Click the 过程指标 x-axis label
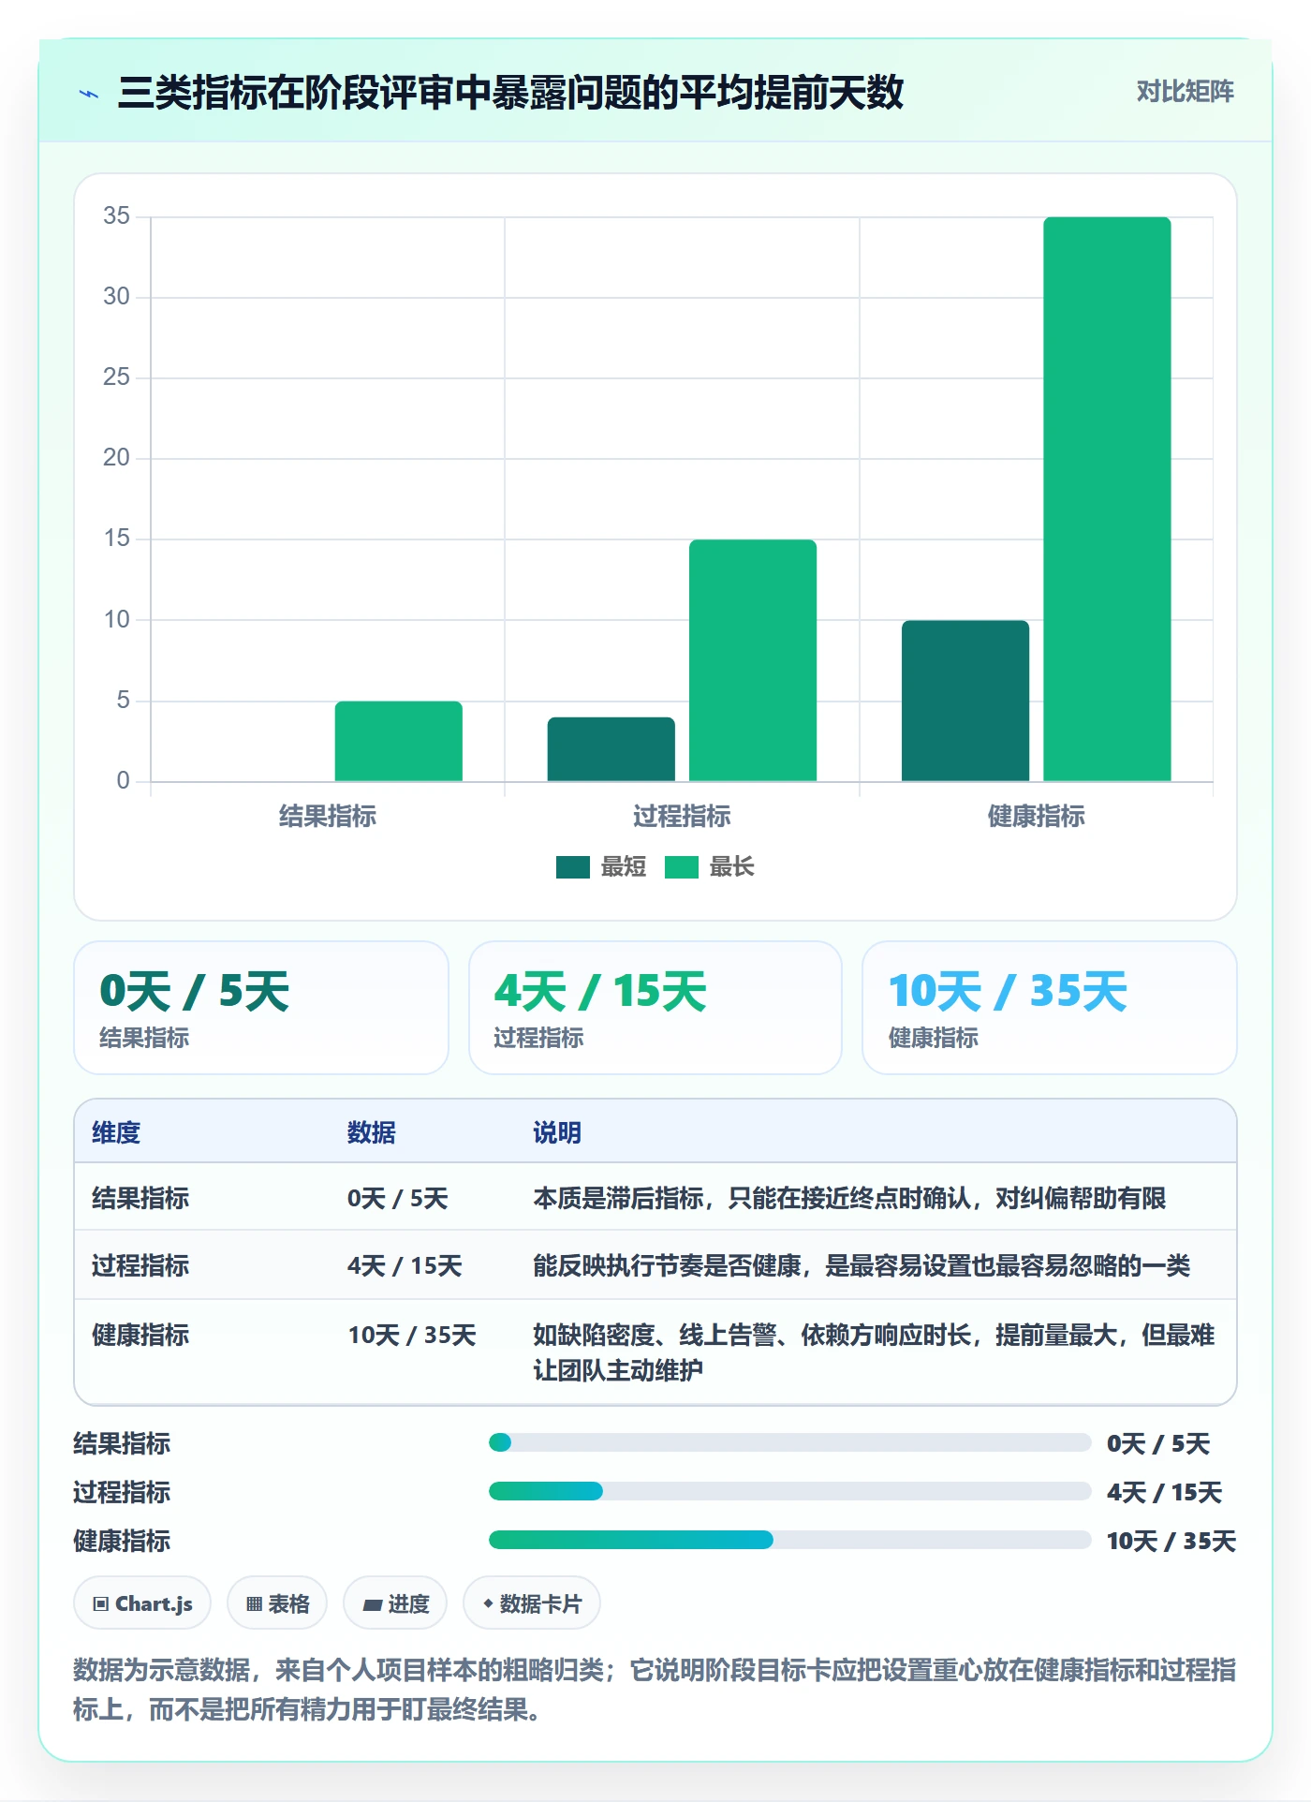The height and width of the screenshot is (1802, 1311). [682, 816]
